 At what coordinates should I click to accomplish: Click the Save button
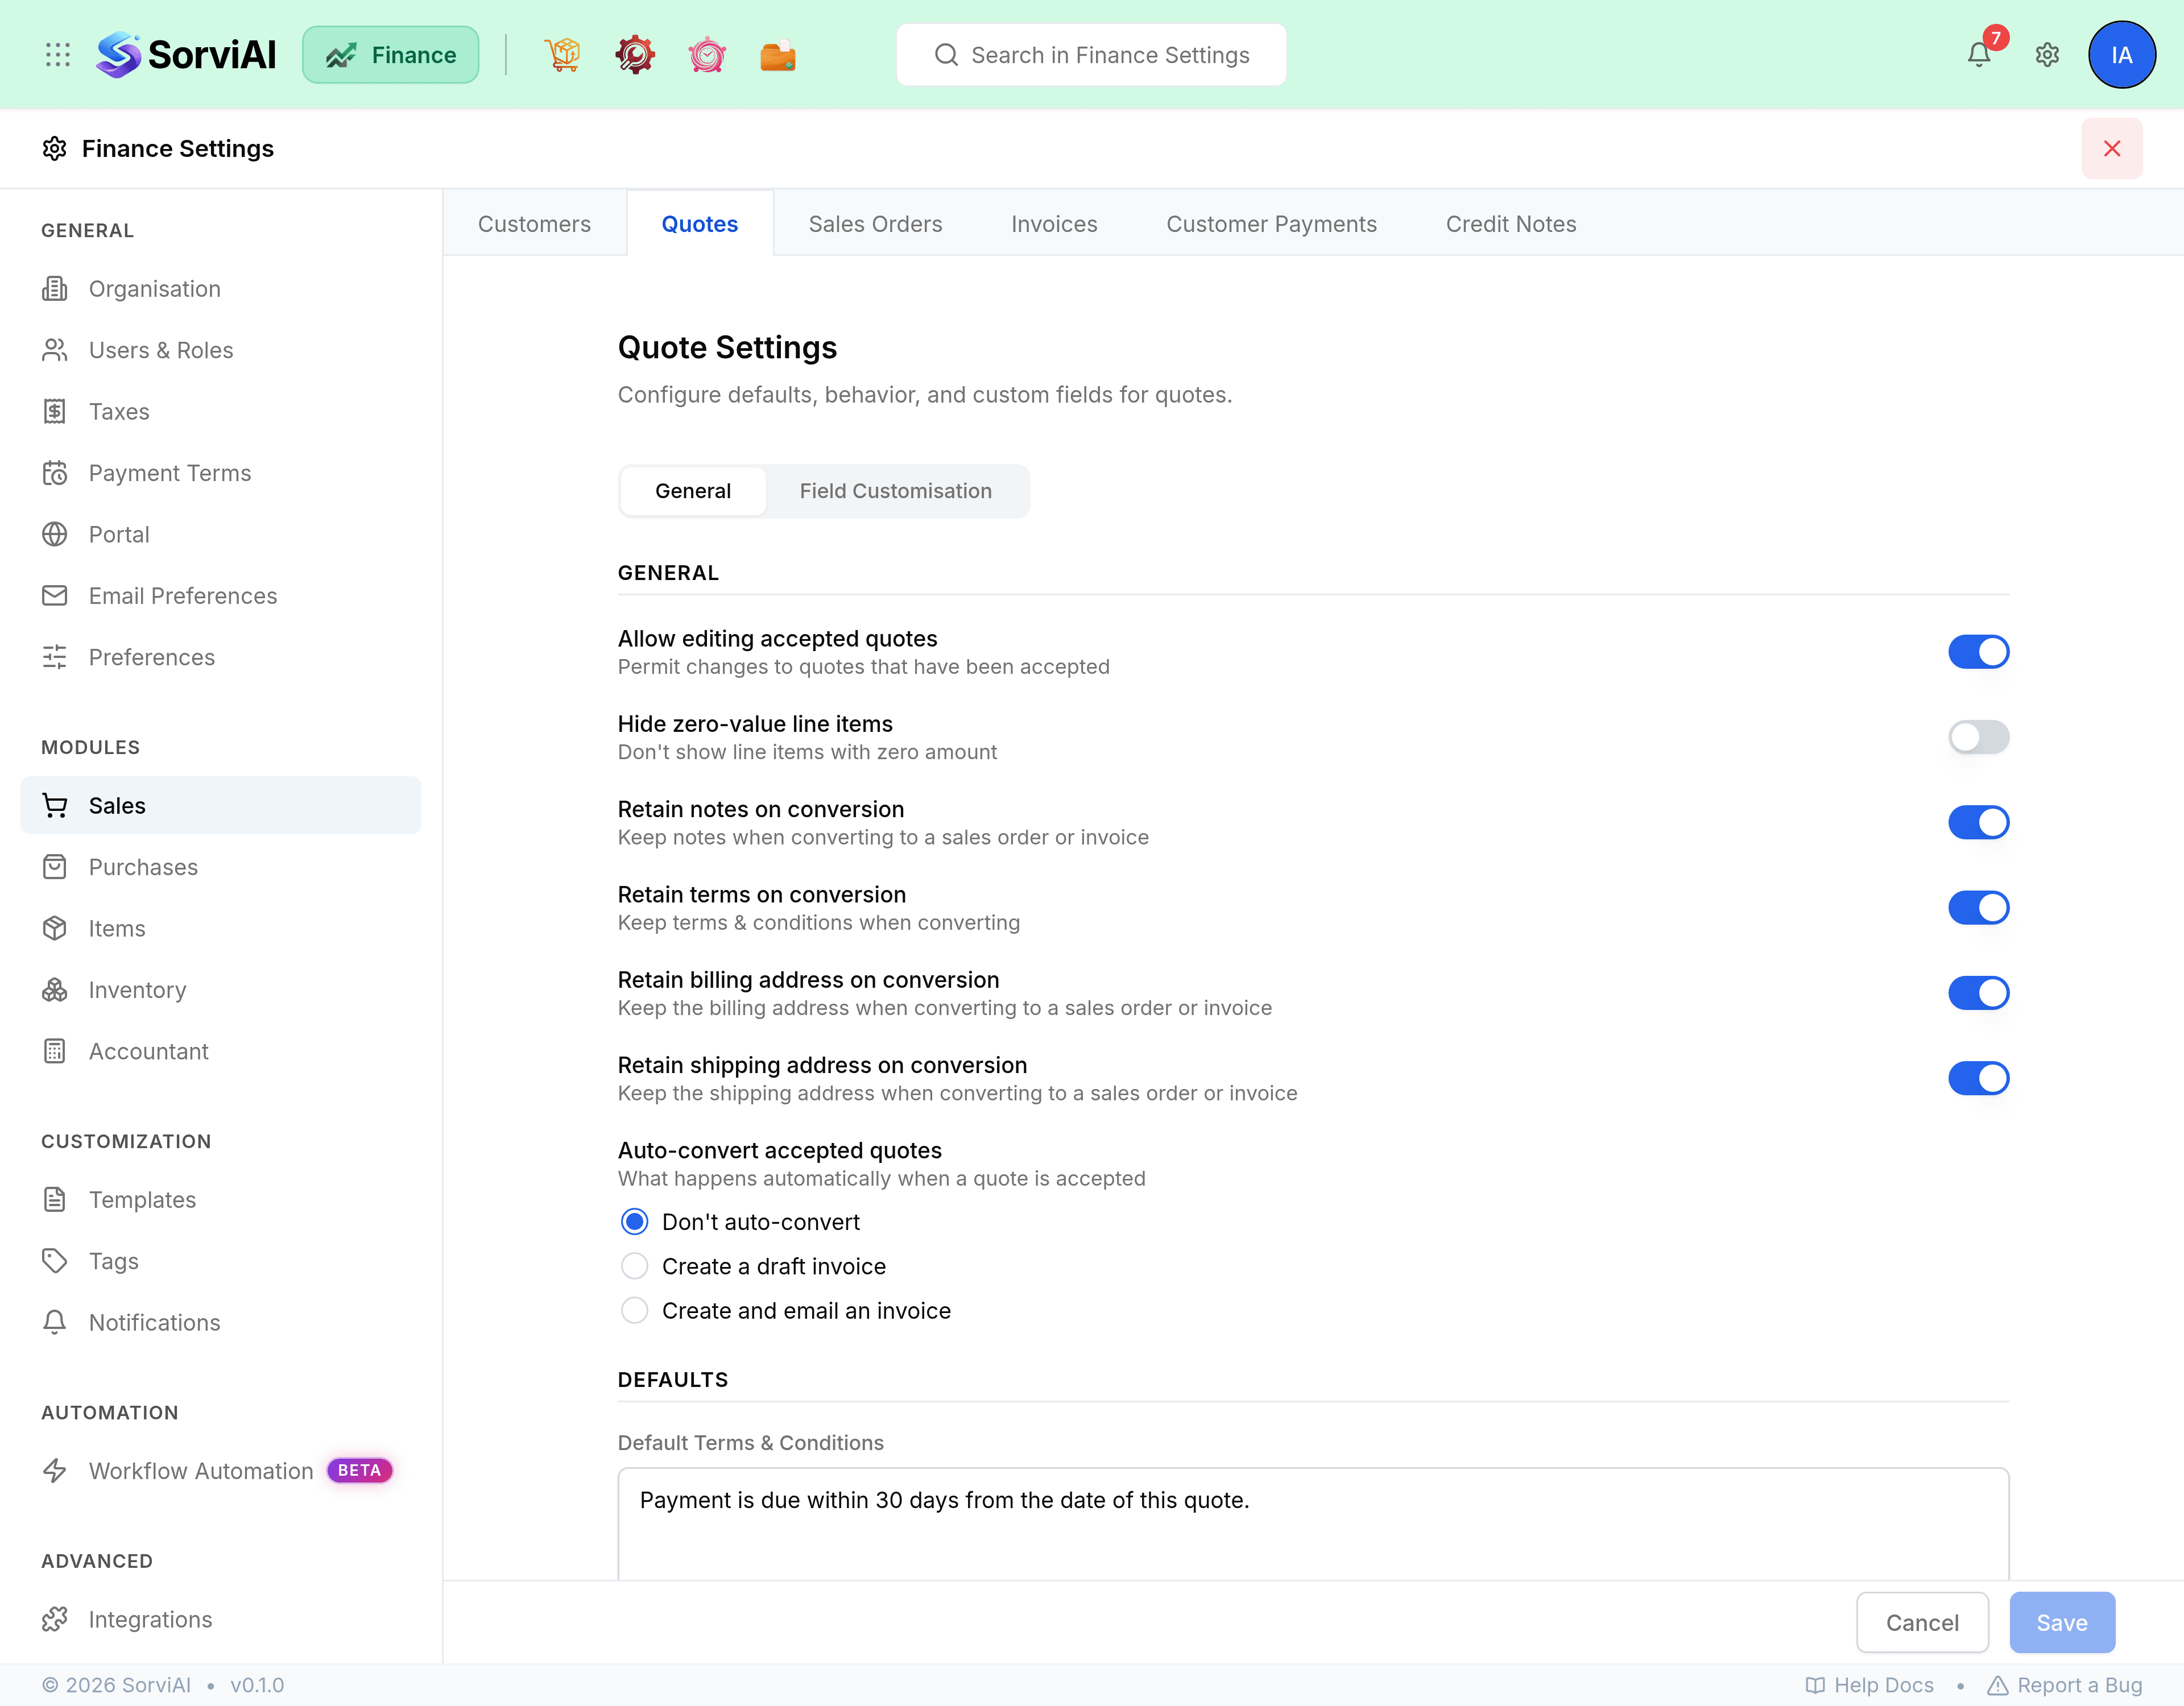pyautogui.click(x=2062, y=1622)
